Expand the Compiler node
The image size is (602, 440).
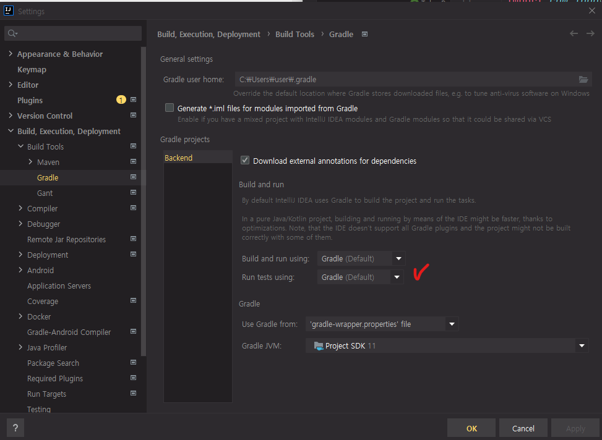(21, 208)
